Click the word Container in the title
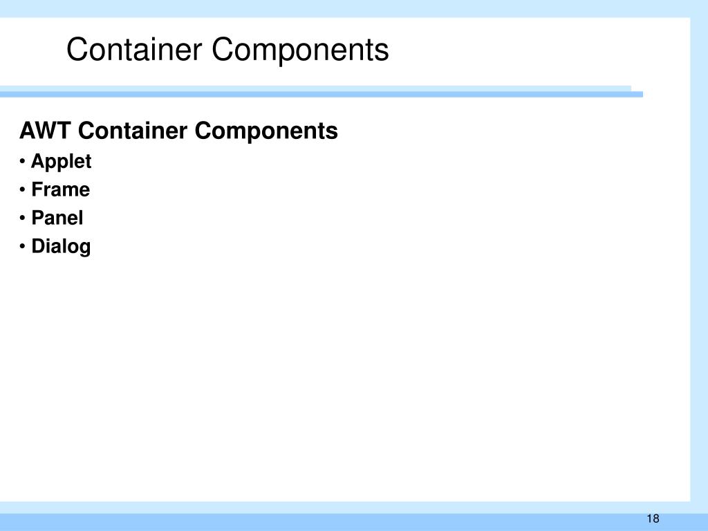The height and width of the screenshot is (531, 708). 134,49
